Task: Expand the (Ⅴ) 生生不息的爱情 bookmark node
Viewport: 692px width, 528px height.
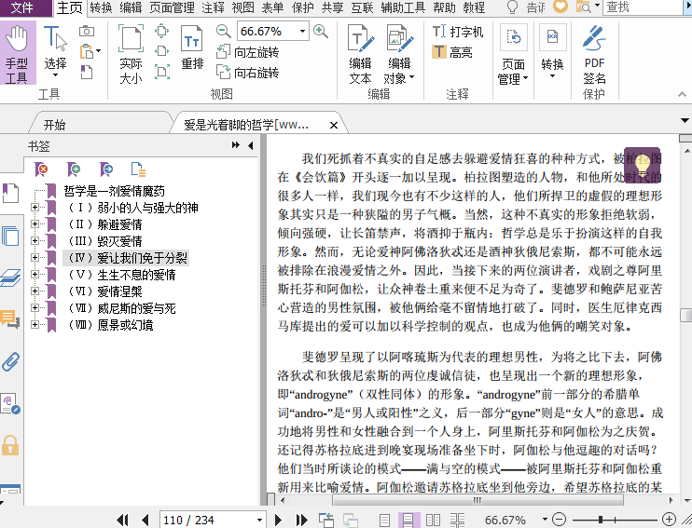Action: click(x=35, y=275)
